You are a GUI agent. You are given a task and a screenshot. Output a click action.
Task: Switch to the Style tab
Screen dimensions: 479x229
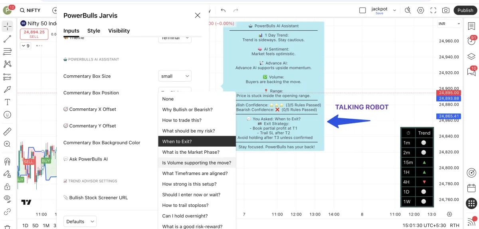94,31
